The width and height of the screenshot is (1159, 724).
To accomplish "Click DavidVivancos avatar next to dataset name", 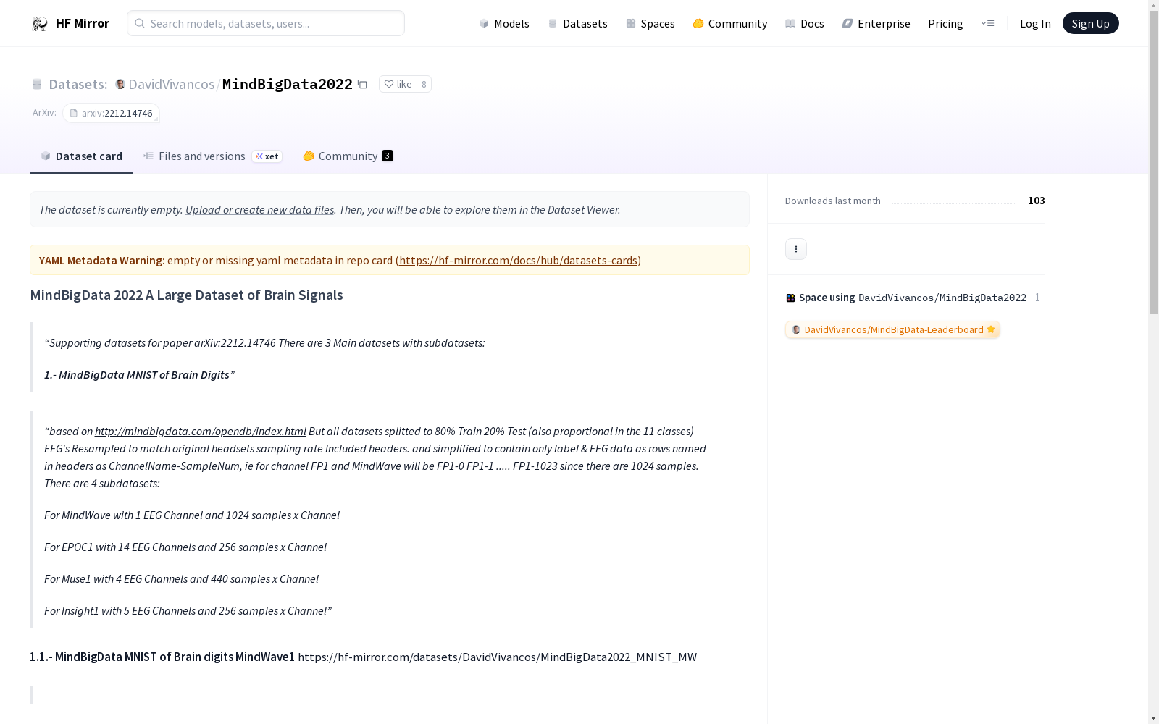I will [120, 84].
